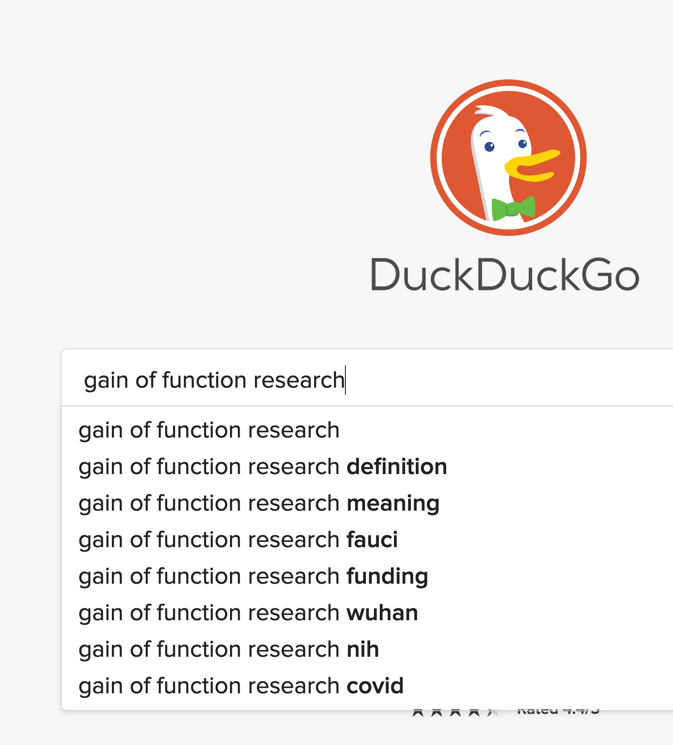Viewport: 673px width, 745px height.
Task: Place cursor before 'gain' in search box
Action: click(x=84, y=380)
